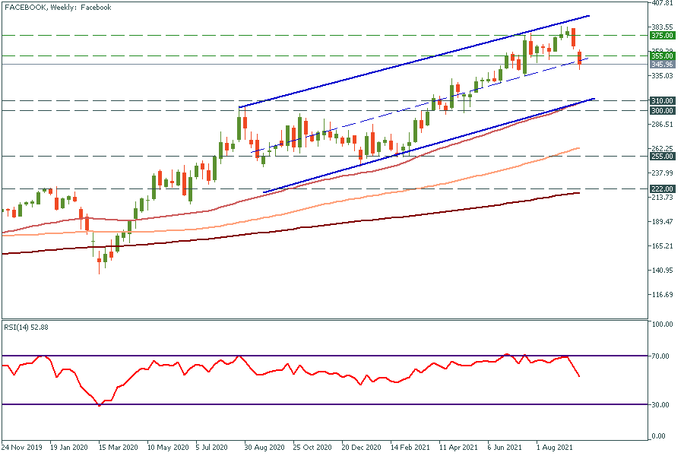The image size is (684, 456).
Task: Click the 14 Feb 2021 date label
Action: tap(410, 448)
